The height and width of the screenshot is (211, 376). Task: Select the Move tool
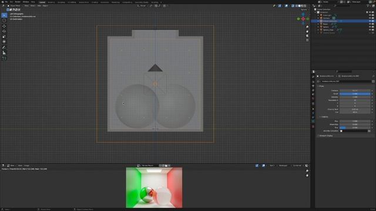(x=4, y=26)
